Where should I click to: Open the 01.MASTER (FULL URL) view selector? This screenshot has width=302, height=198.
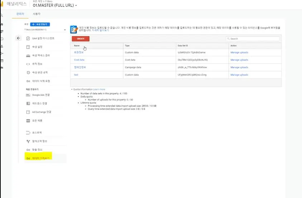click(x=55, y=5)
